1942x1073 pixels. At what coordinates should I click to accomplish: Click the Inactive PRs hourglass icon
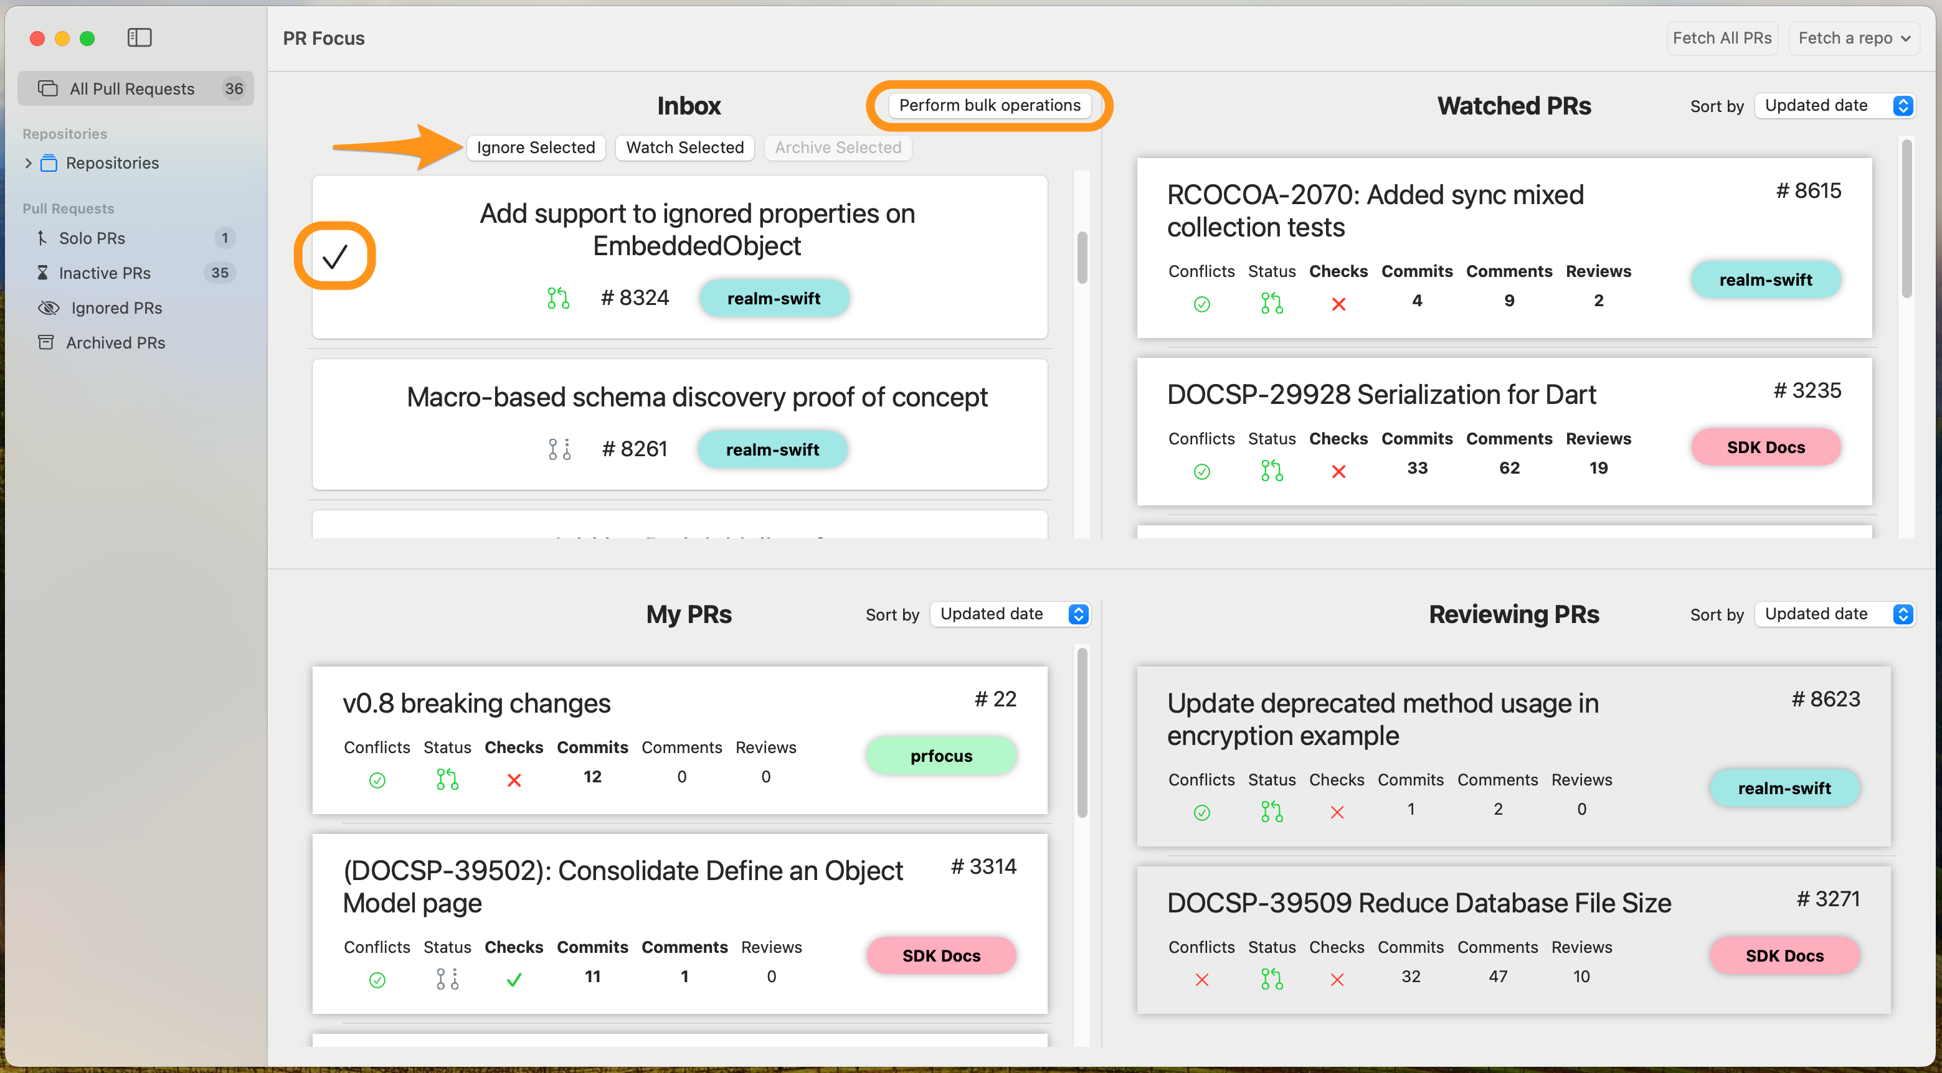[43, 273]
